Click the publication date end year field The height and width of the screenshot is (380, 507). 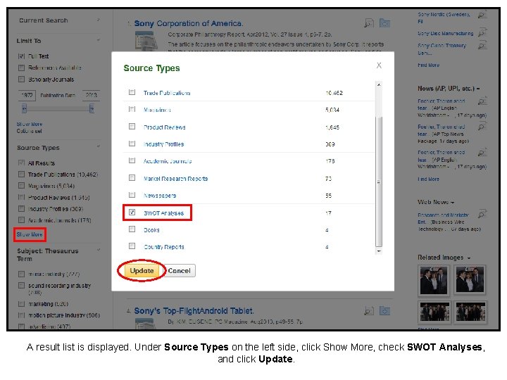(x=91, y=95)
